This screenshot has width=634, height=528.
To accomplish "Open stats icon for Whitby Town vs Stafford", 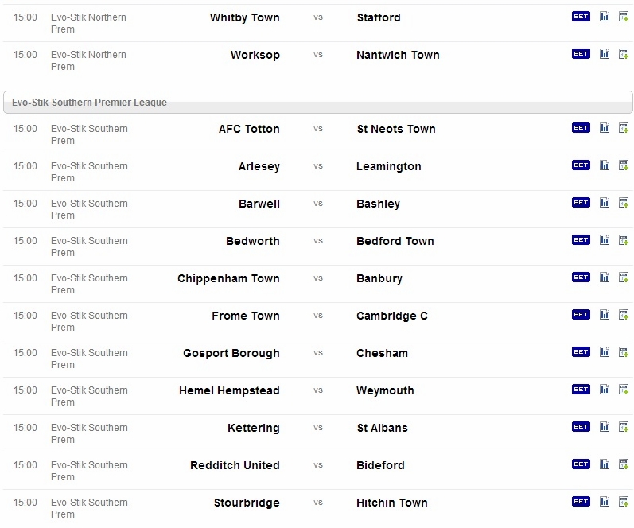I will point(605,17).
